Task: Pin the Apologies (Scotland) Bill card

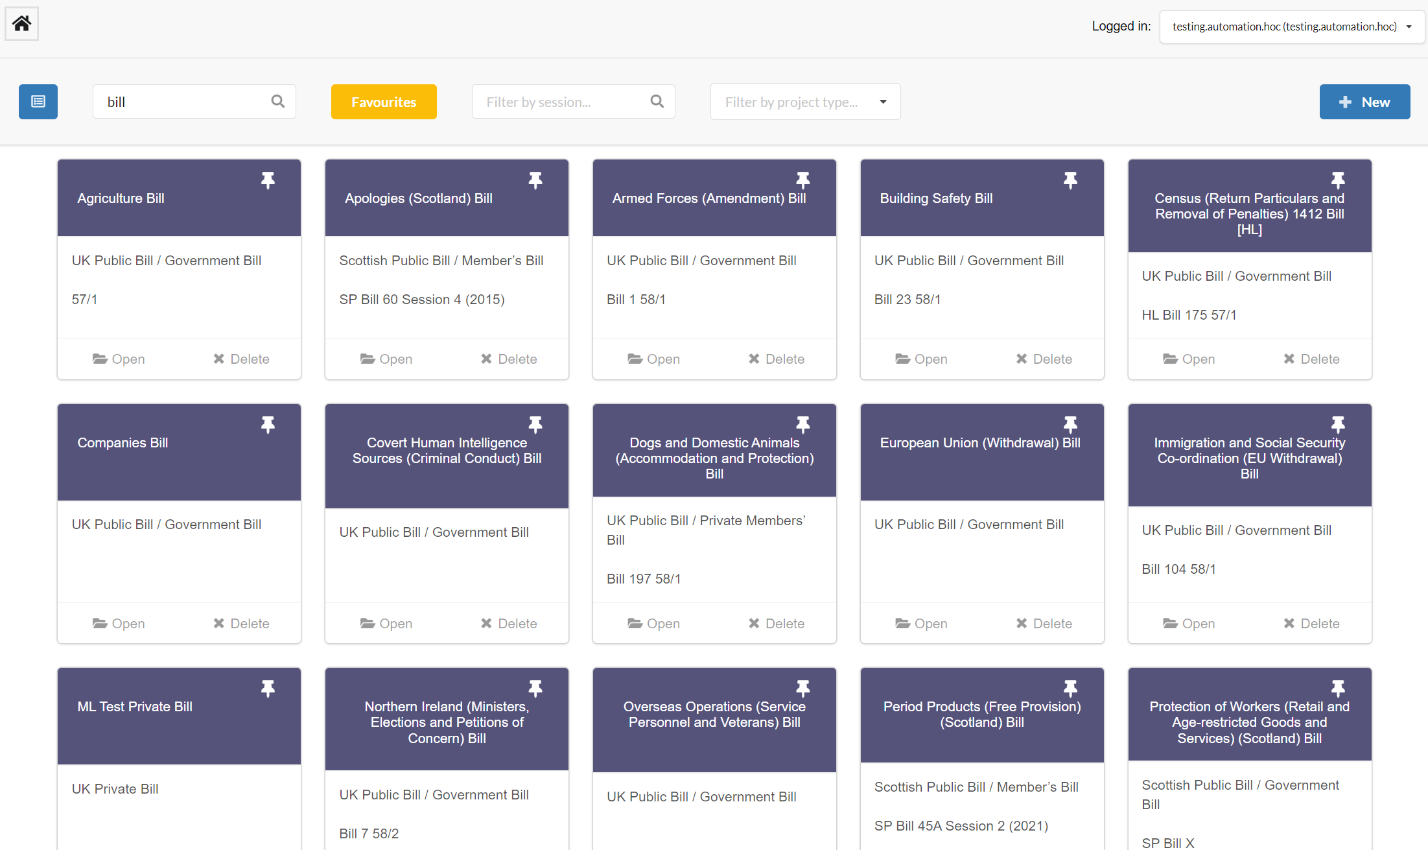Action: (535, 180)
